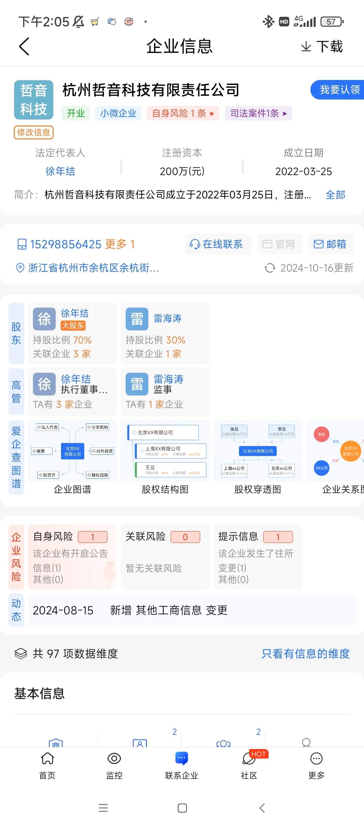The width and height of the screenshot is (364, 830).
Task: Tap the 徐 avatar in shareholder card
Action: tap(44, 319)
